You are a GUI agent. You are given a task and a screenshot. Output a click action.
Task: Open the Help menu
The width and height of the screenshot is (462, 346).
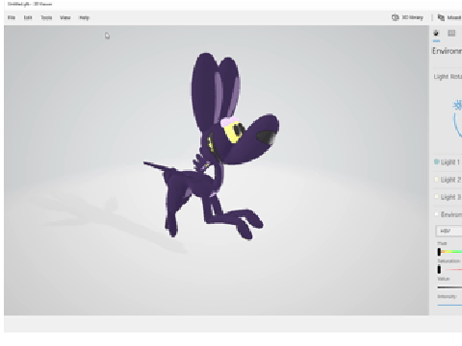click(x=84, y=17)
